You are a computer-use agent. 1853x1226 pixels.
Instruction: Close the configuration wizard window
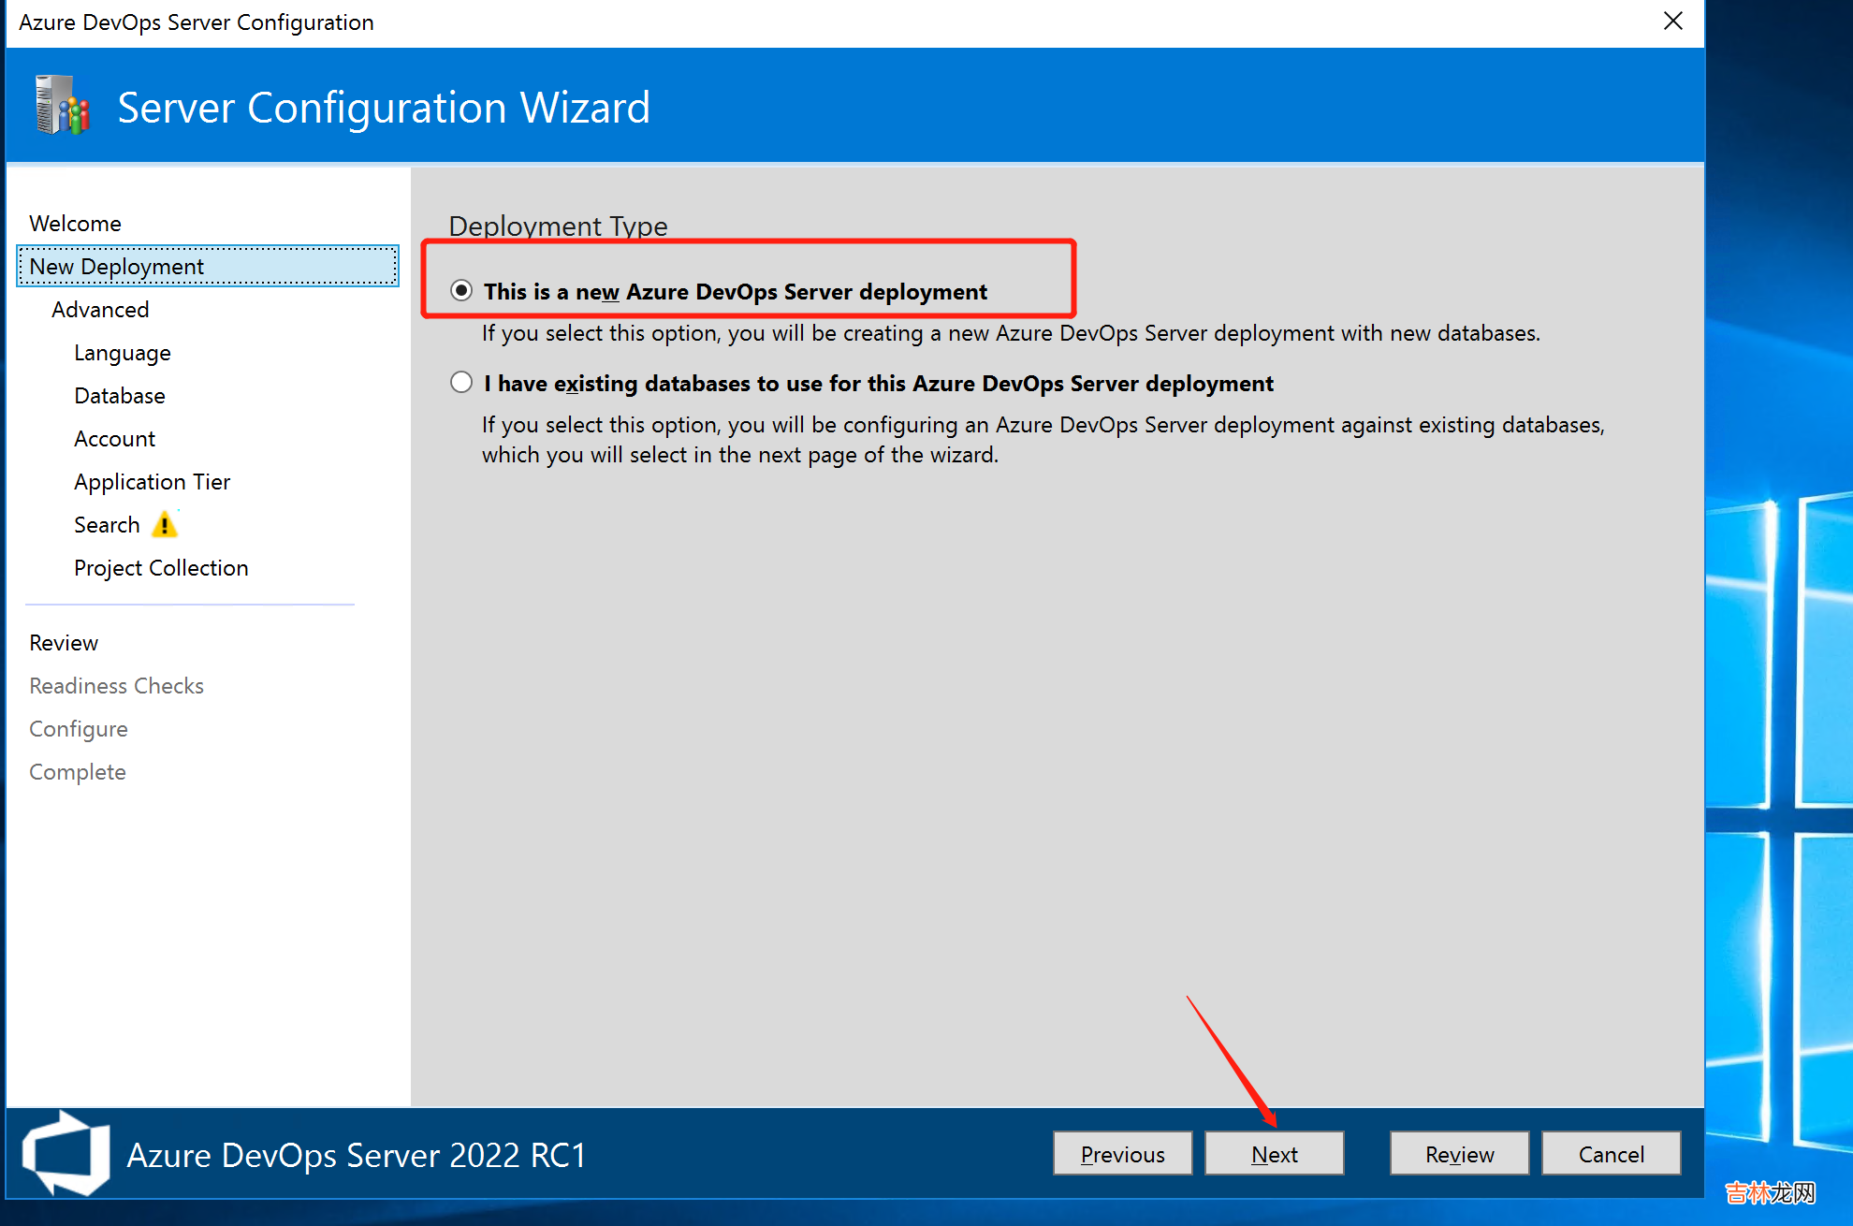click(x=1672, y=22)
